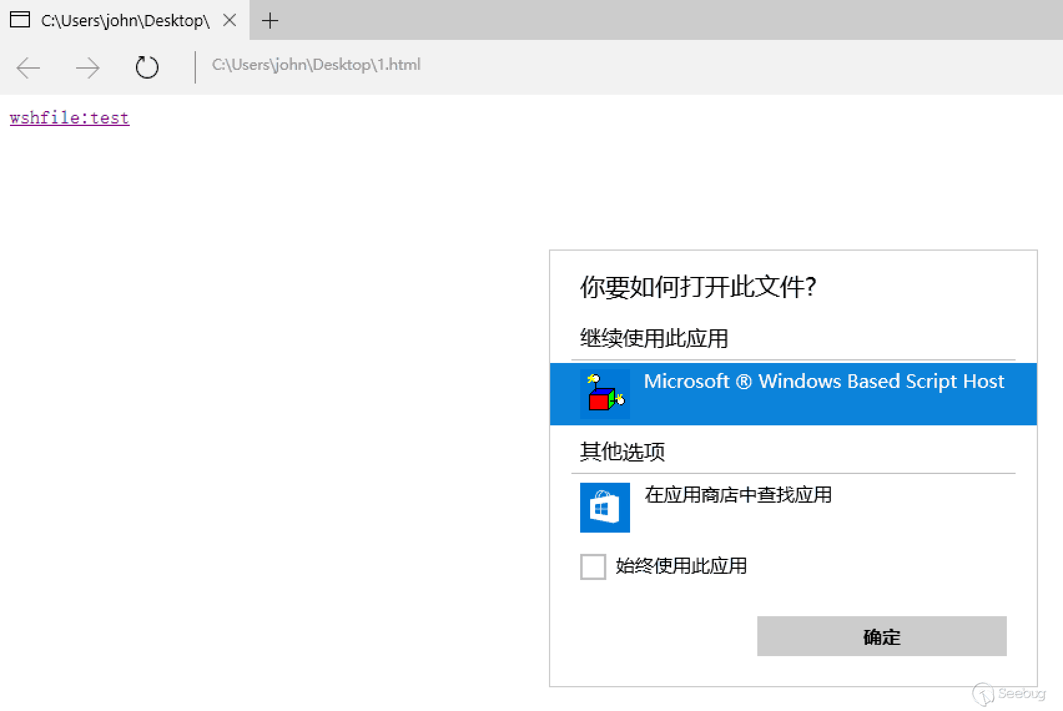The image size is (1063, 711).
Task: Click the 继续使用此应用 label
Action: pos(654,338)
